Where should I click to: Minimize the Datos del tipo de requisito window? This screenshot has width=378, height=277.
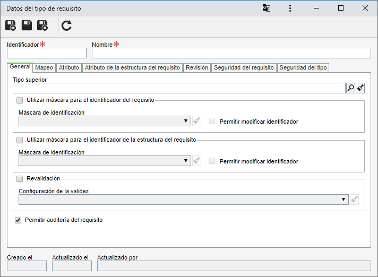316,8
